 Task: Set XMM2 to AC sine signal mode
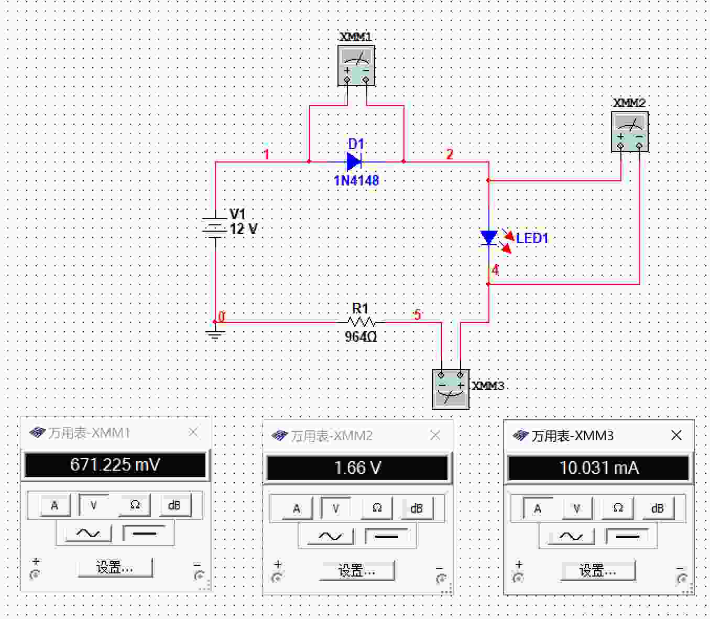(x=330, y=537)
